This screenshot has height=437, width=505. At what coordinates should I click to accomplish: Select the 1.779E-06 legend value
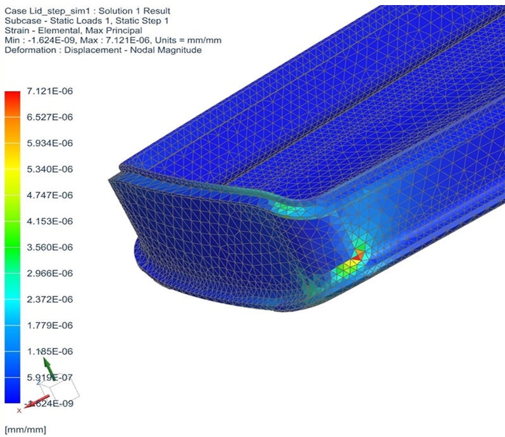point(50,325)
